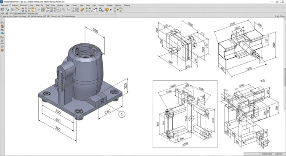Viewport: 286px width, 156px height.
Task: Click the left status bar button in bottom-right corner
Action: coord(267,154)
